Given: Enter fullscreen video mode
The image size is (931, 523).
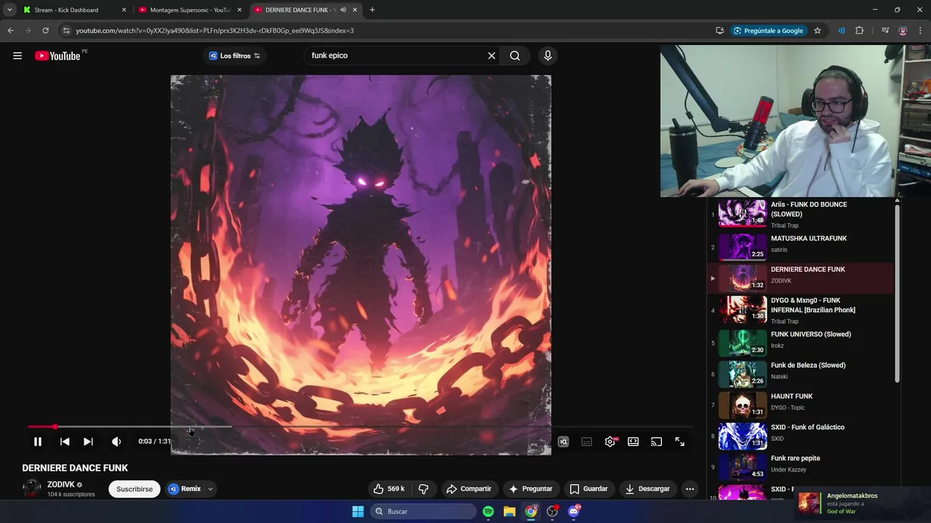Looking at the screenshot, I should click(x=680, y=442).
